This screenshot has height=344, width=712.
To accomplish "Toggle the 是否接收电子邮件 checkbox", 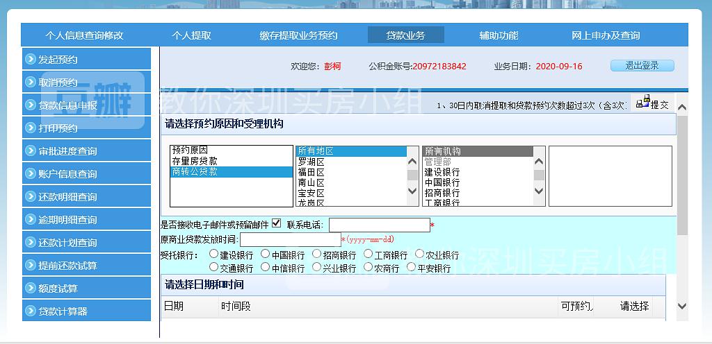I will pos(276,223).
